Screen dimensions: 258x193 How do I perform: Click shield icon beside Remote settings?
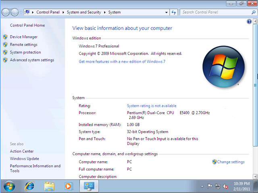pyautogui.click(x=5, y=45)
